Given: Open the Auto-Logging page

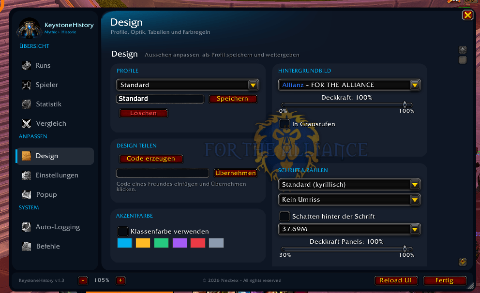Looking at the screenshot, I should 55,227.
